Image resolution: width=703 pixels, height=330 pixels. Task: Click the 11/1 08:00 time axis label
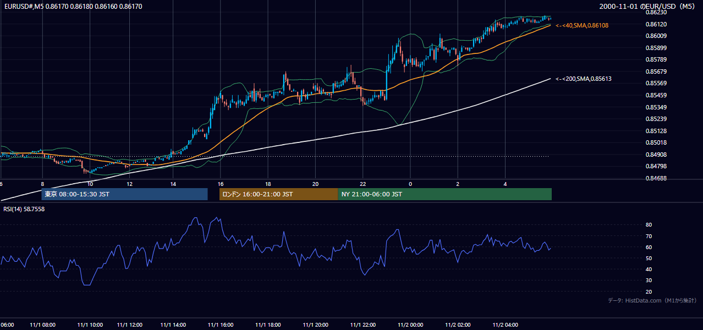(x=42, y=324)
